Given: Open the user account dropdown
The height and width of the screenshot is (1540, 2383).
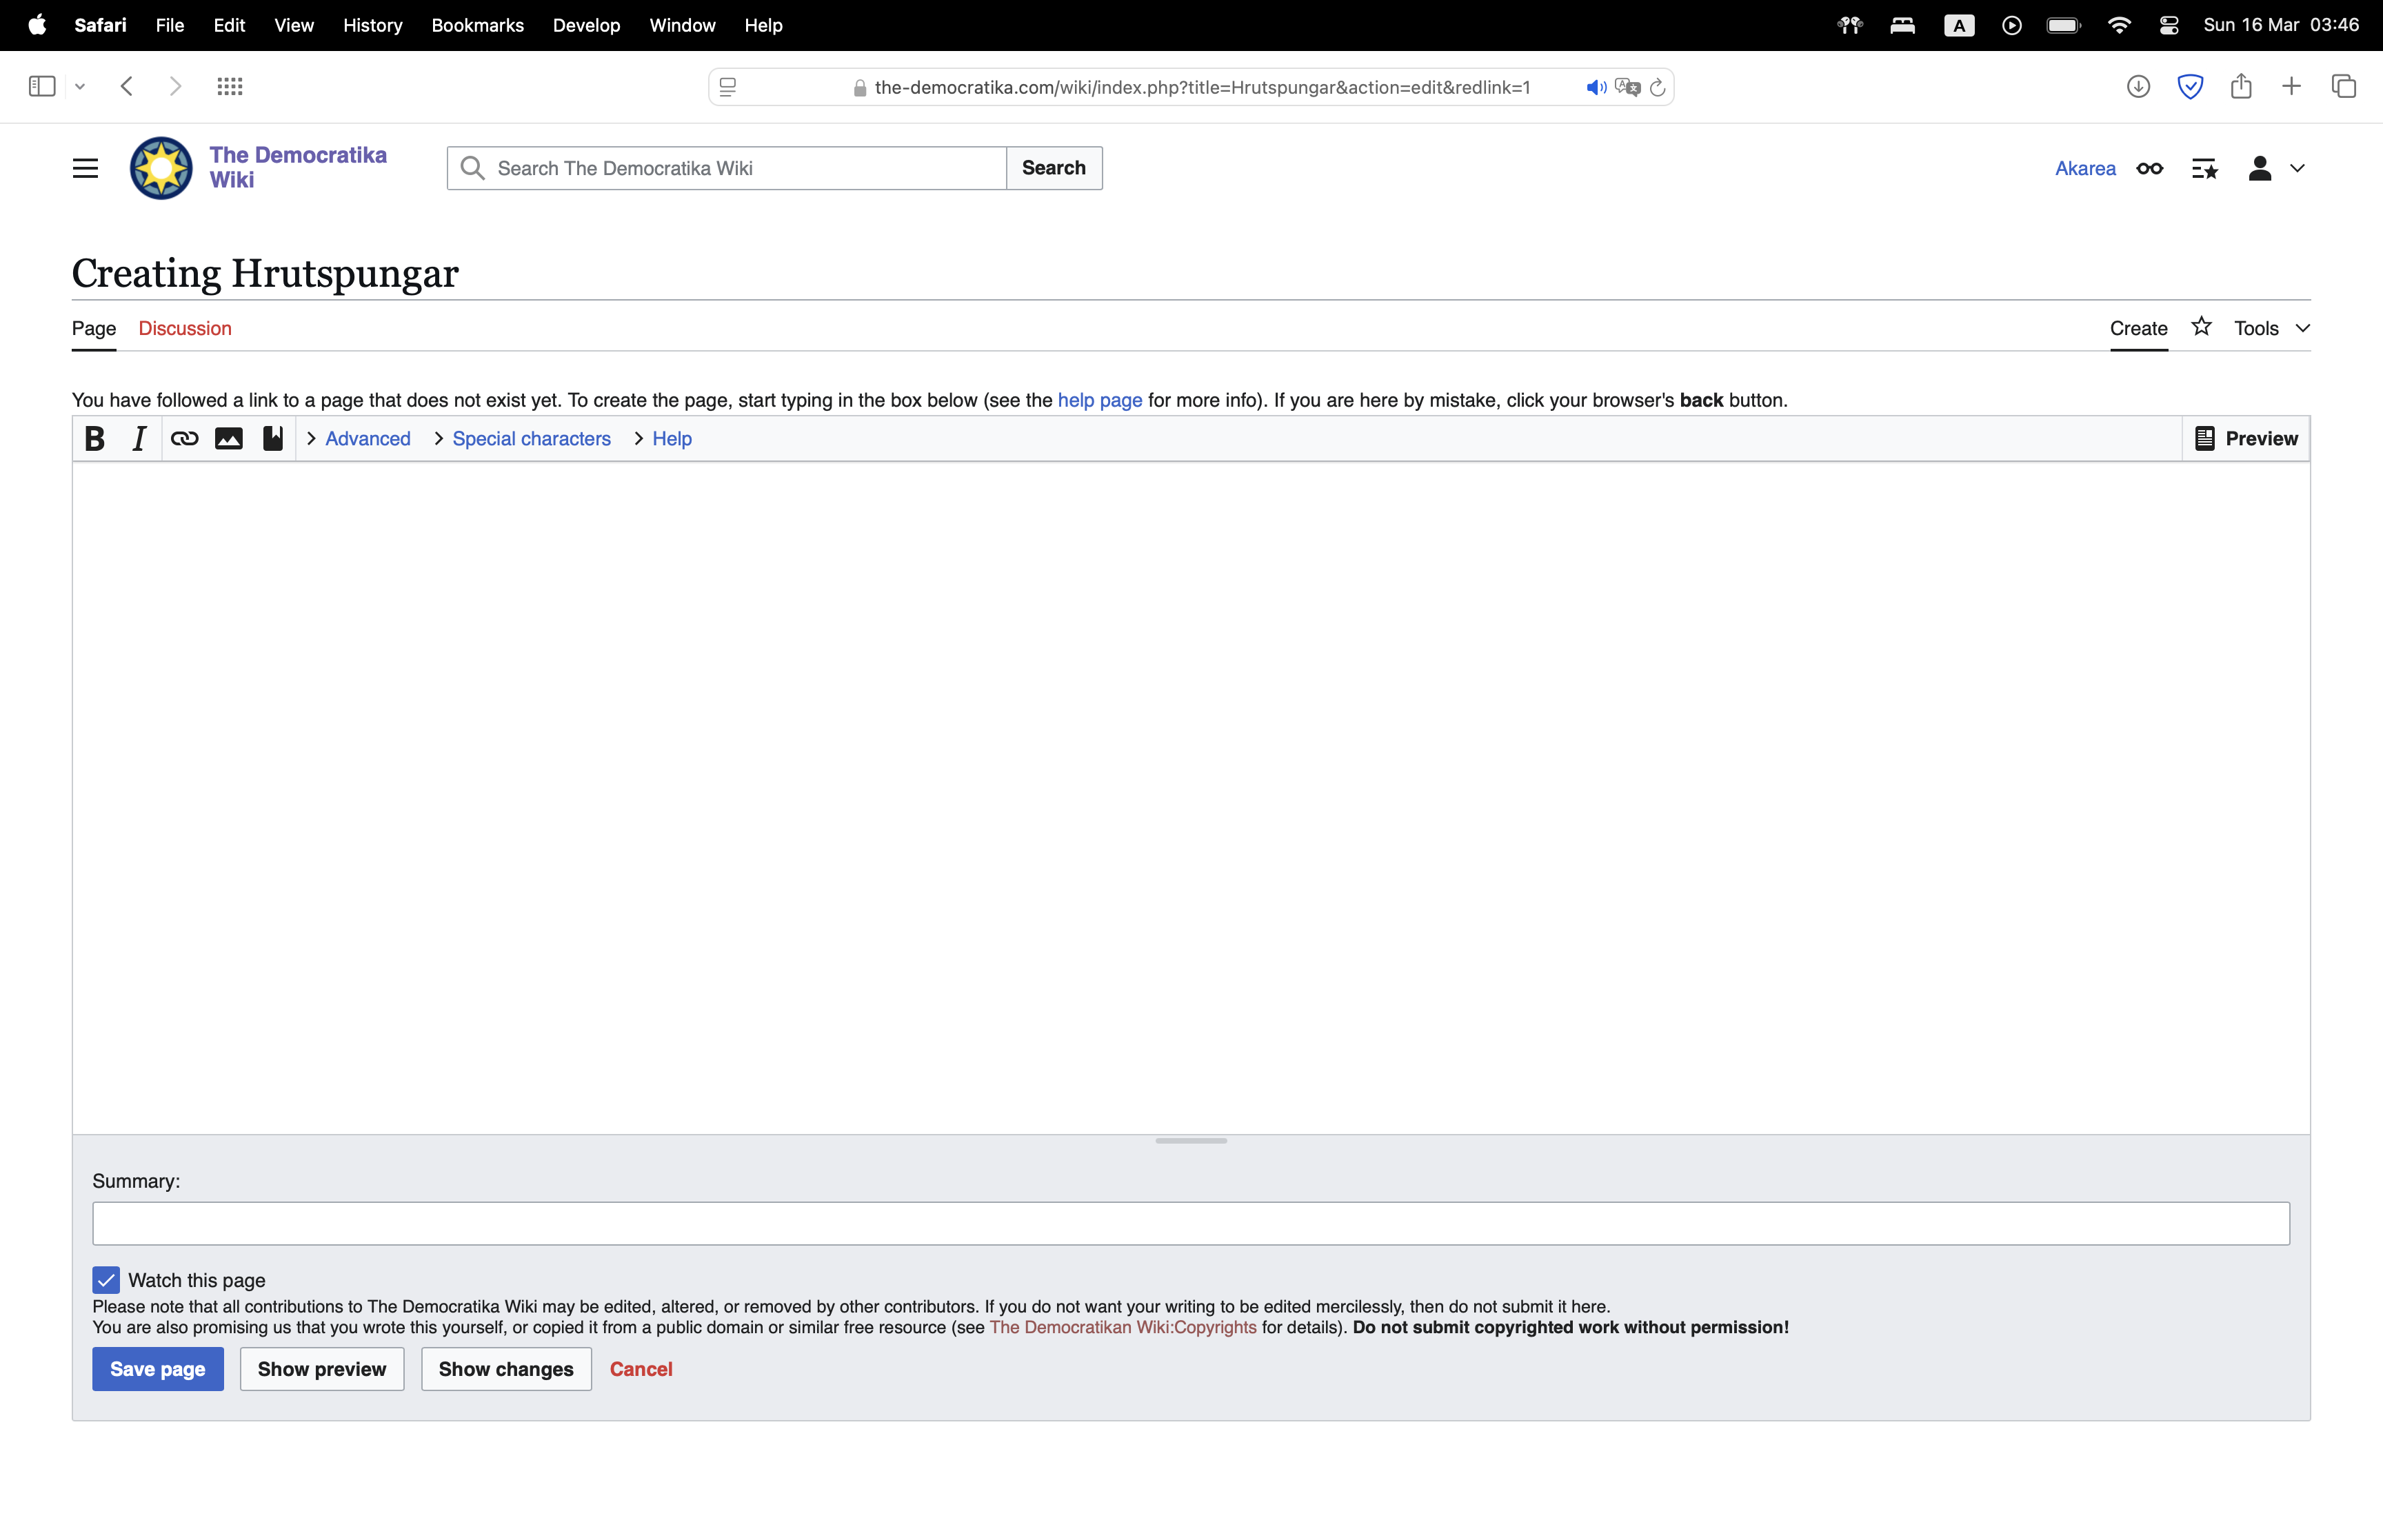Looking at the screenshot, I should tap(2274, 168).
